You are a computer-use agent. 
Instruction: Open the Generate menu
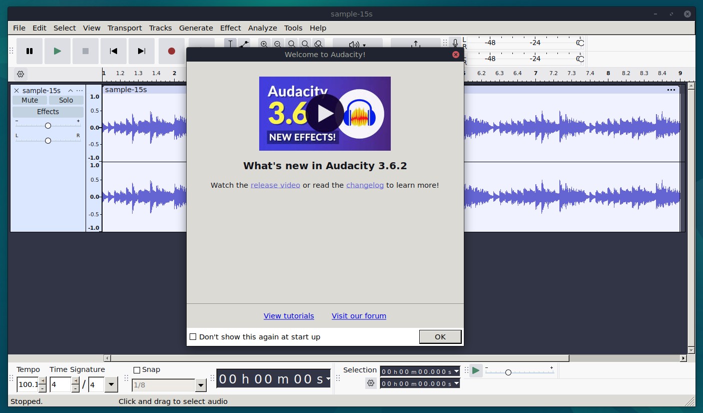196,28
